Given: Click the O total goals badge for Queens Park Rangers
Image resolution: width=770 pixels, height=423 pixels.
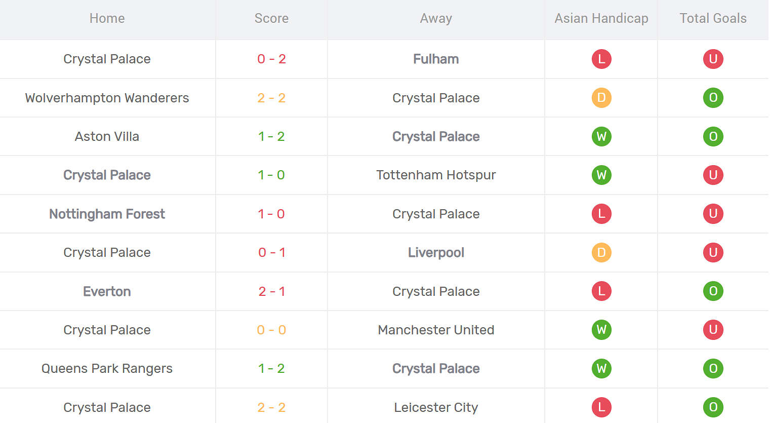Looking at the screenshot, I should pos(713,368).
